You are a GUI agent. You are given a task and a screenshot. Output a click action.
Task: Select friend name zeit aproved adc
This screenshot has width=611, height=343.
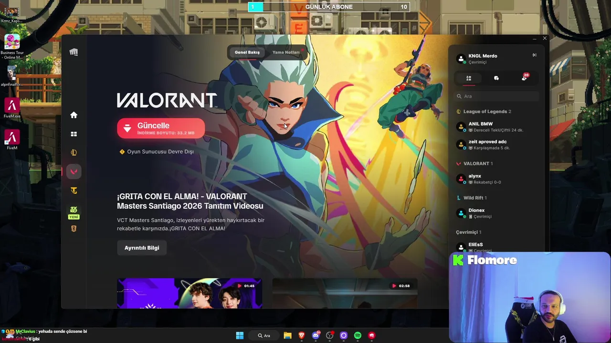click(x=487, y=141)
